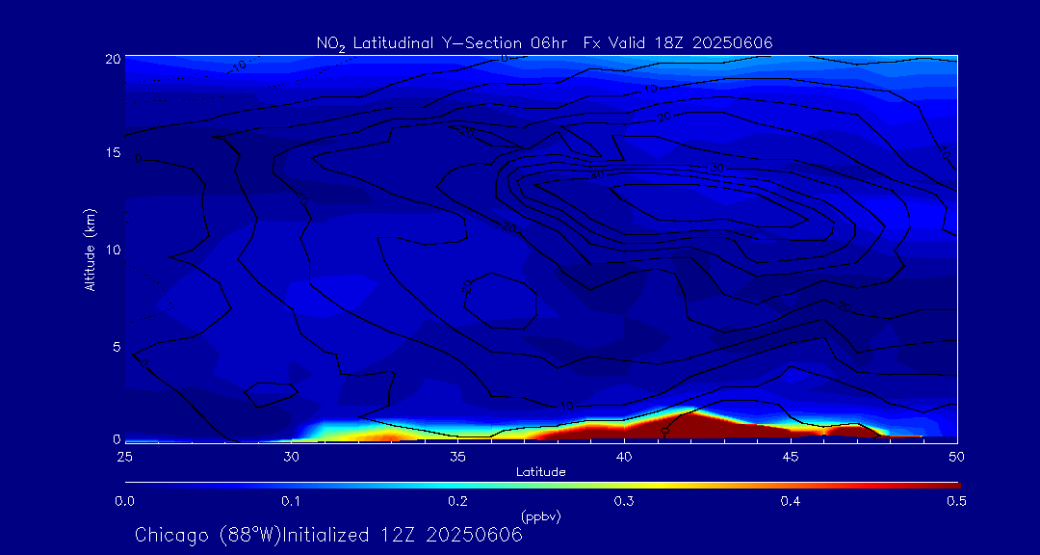Select the 'Chicago (88°W)Initialized 12Z 20250606' caption
The image size is (1040, 555).
pos(328,535)
